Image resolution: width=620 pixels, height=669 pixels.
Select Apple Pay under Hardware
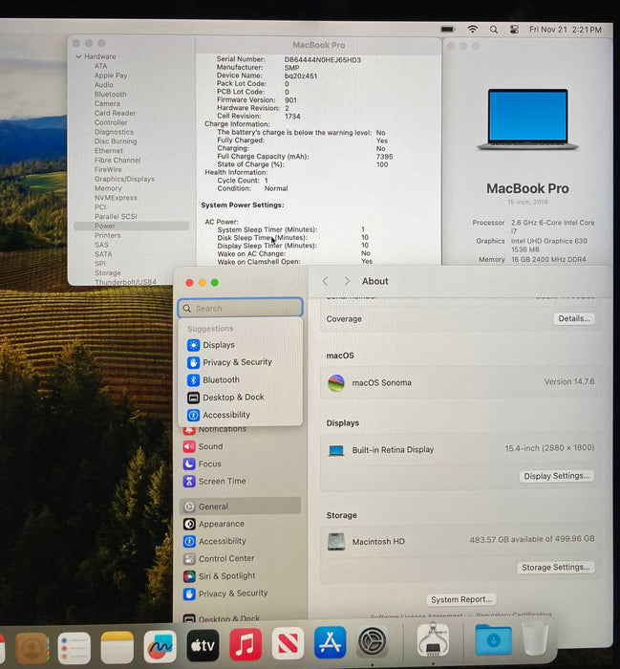tap(111, 76)
